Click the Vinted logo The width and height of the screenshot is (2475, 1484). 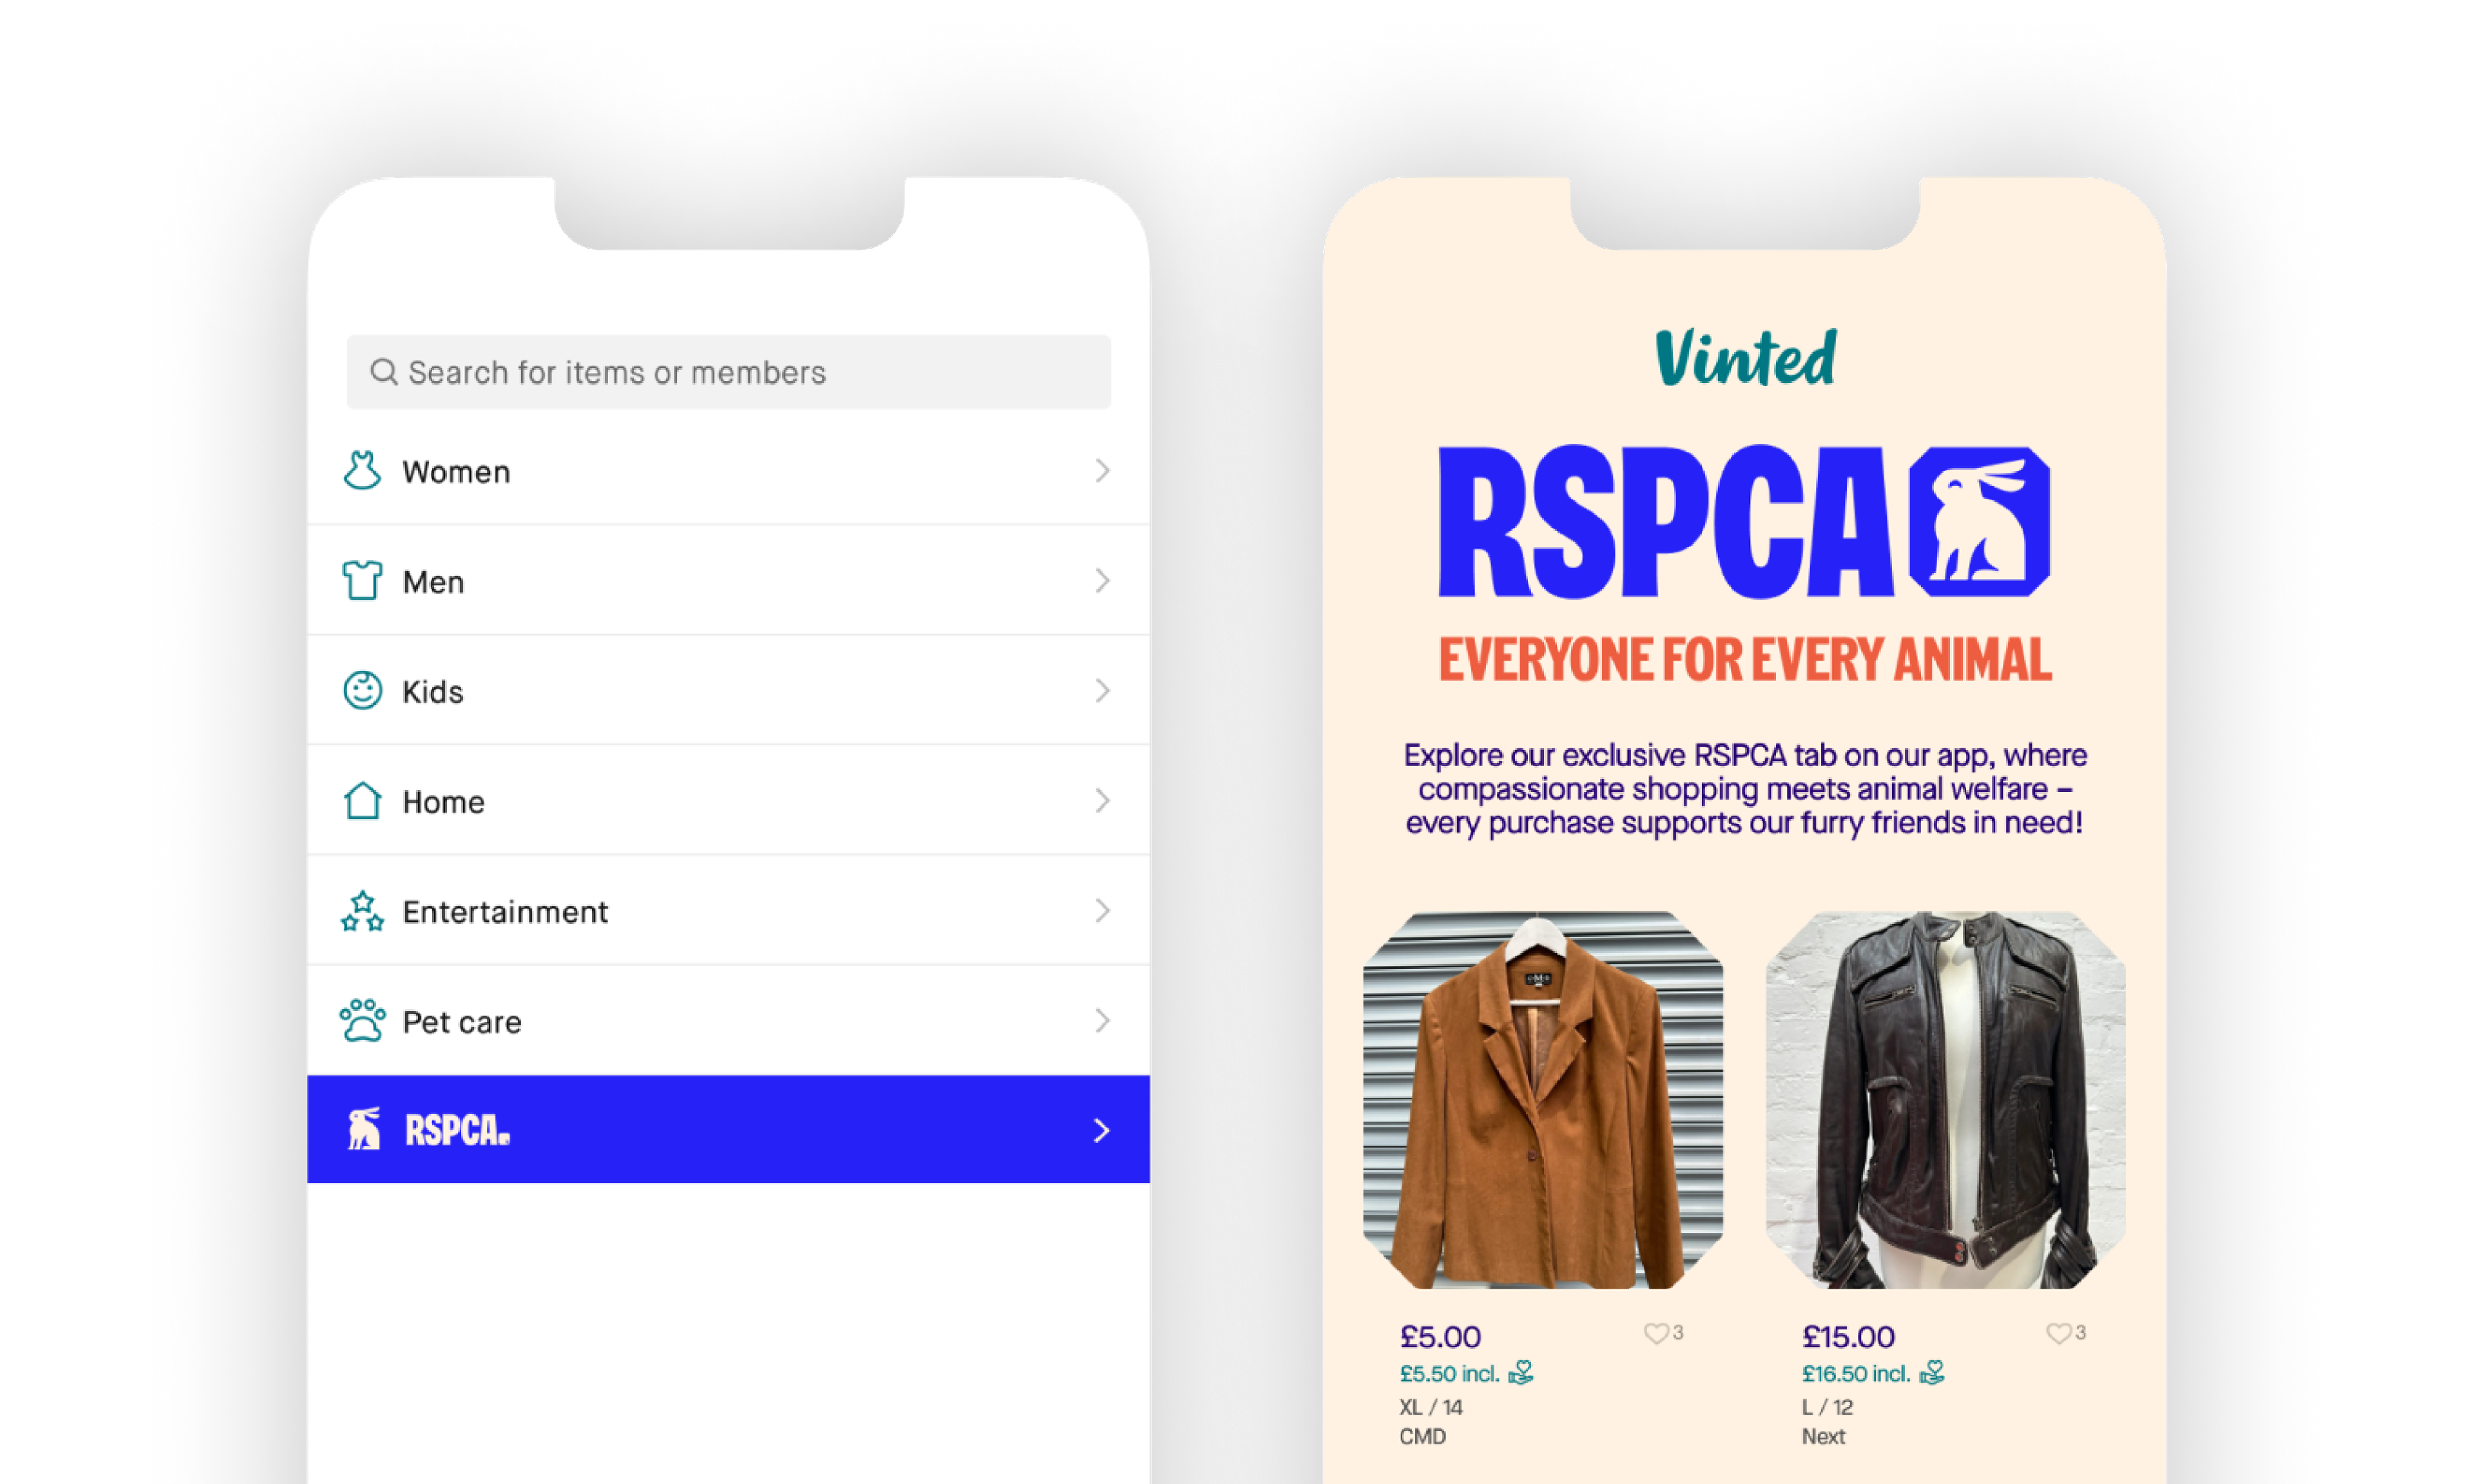(1745, 358)
